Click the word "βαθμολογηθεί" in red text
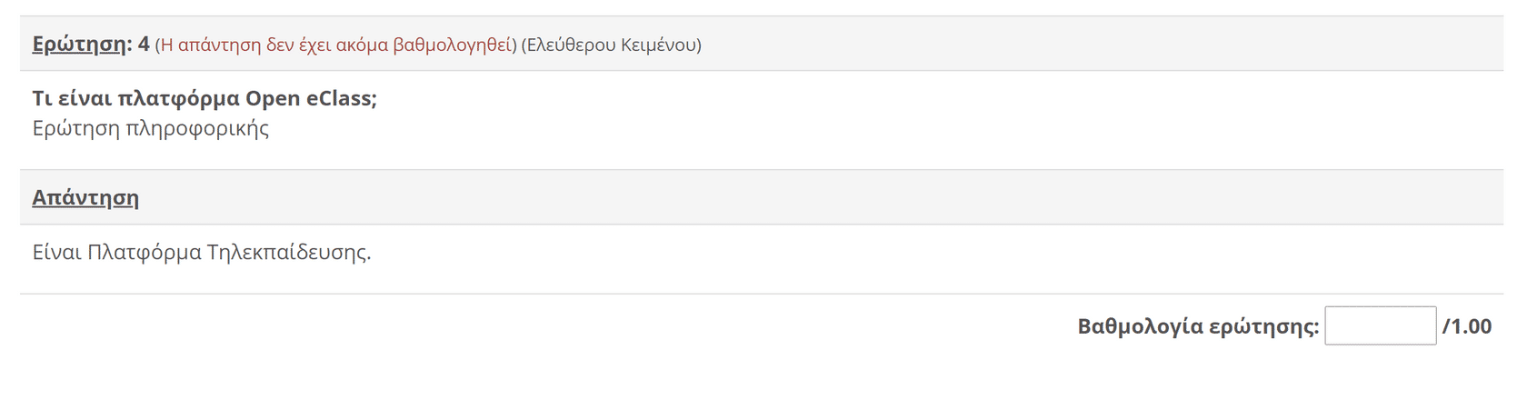Screen dimensions: 1527x400 pyautogui.click(x=452, y=45)
